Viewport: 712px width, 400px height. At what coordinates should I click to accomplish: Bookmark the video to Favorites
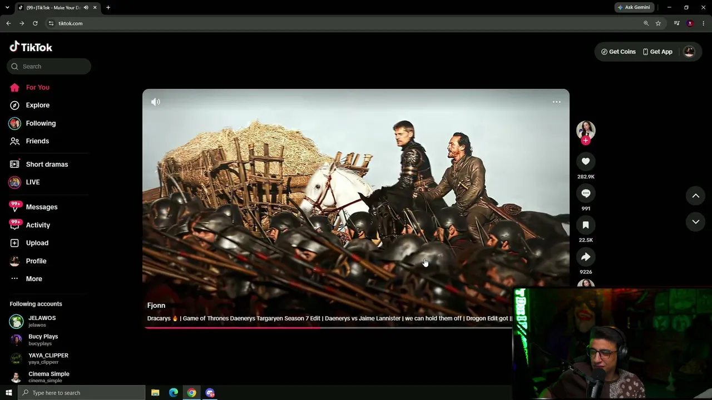[x=586, y=225]
